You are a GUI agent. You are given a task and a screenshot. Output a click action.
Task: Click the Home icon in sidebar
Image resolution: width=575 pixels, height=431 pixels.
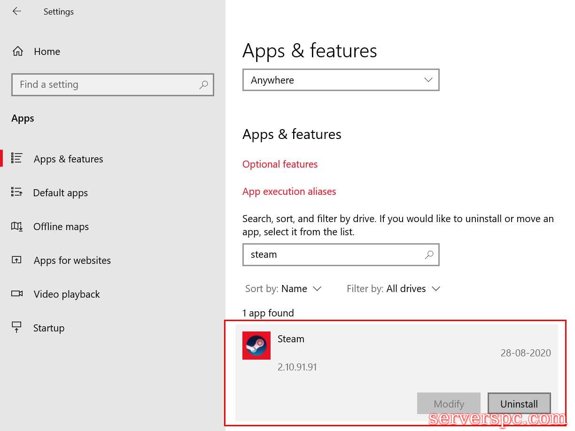18,51
